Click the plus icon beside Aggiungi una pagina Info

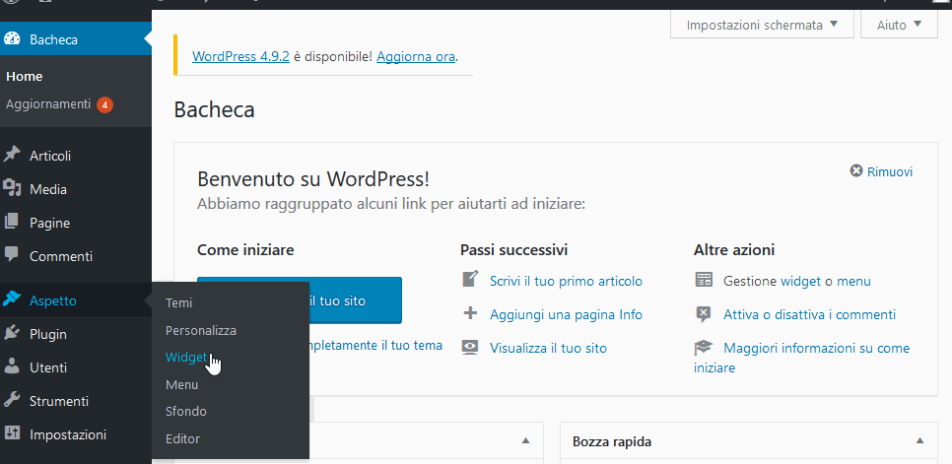point(470,313)
